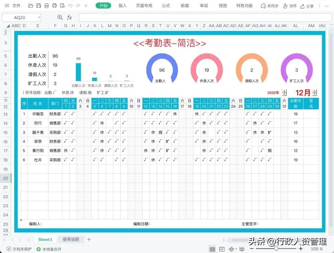Toggle Page Break Preview in the status bar

coord(221,249)
